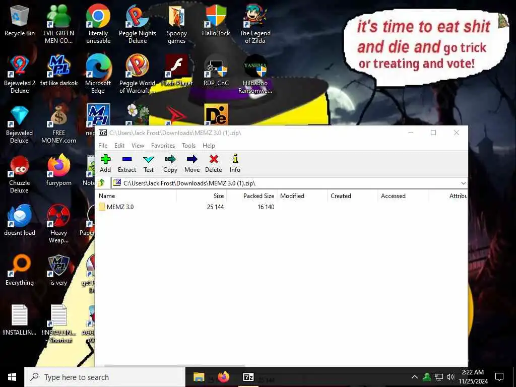Click the red Delete icon
This screenshot has height=387, width=516.
(214, 163)
